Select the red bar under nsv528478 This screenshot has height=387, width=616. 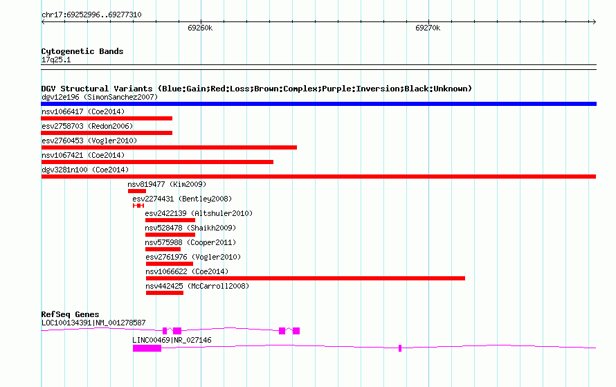[x=170, y=235]
